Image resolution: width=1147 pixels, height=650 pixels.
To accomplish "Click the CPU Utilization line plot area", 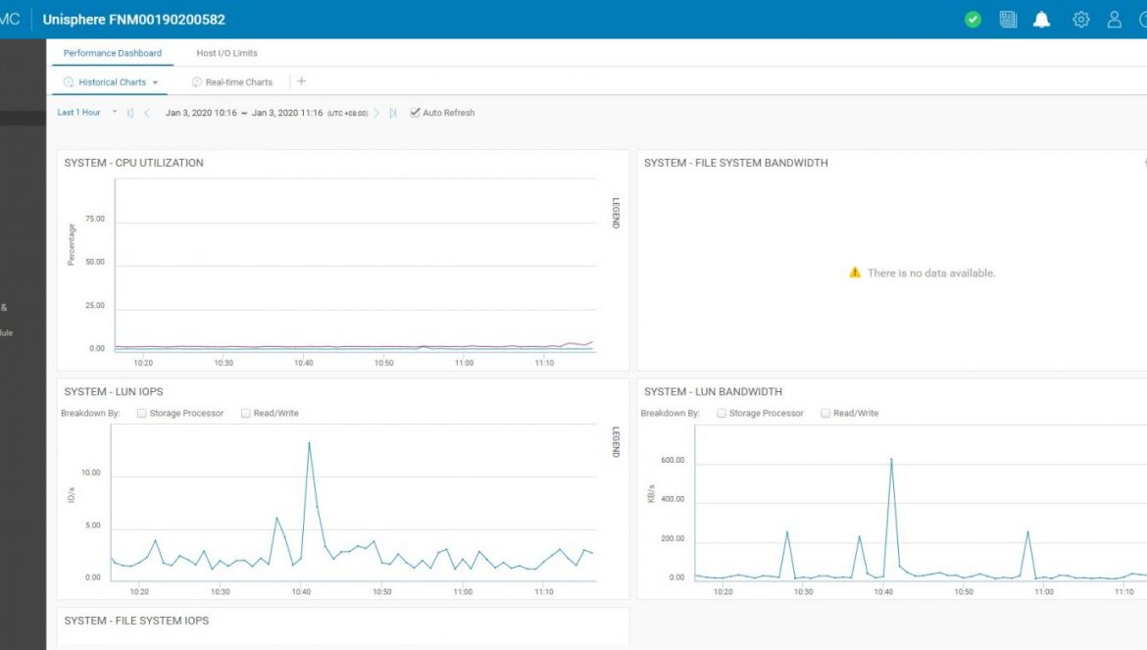I will (356, 266).
